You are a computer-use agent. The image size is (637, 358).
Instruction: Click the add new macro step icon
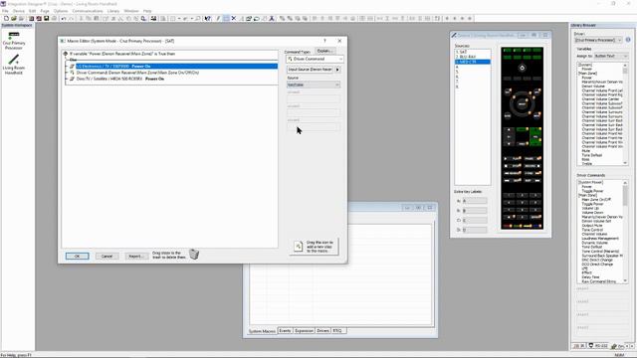point(299,247)
